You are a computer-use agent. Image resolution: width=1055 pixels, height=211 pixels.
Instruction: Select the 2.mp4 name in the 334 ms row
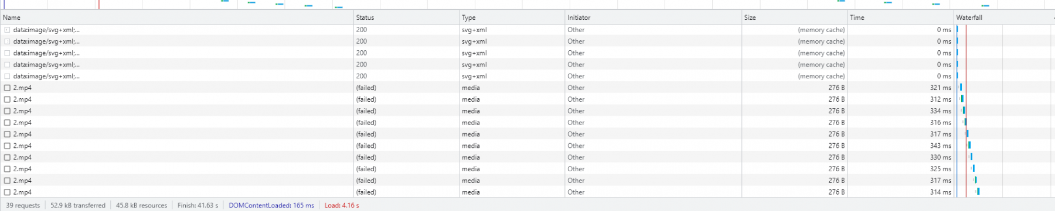click(x=22, y=111)
